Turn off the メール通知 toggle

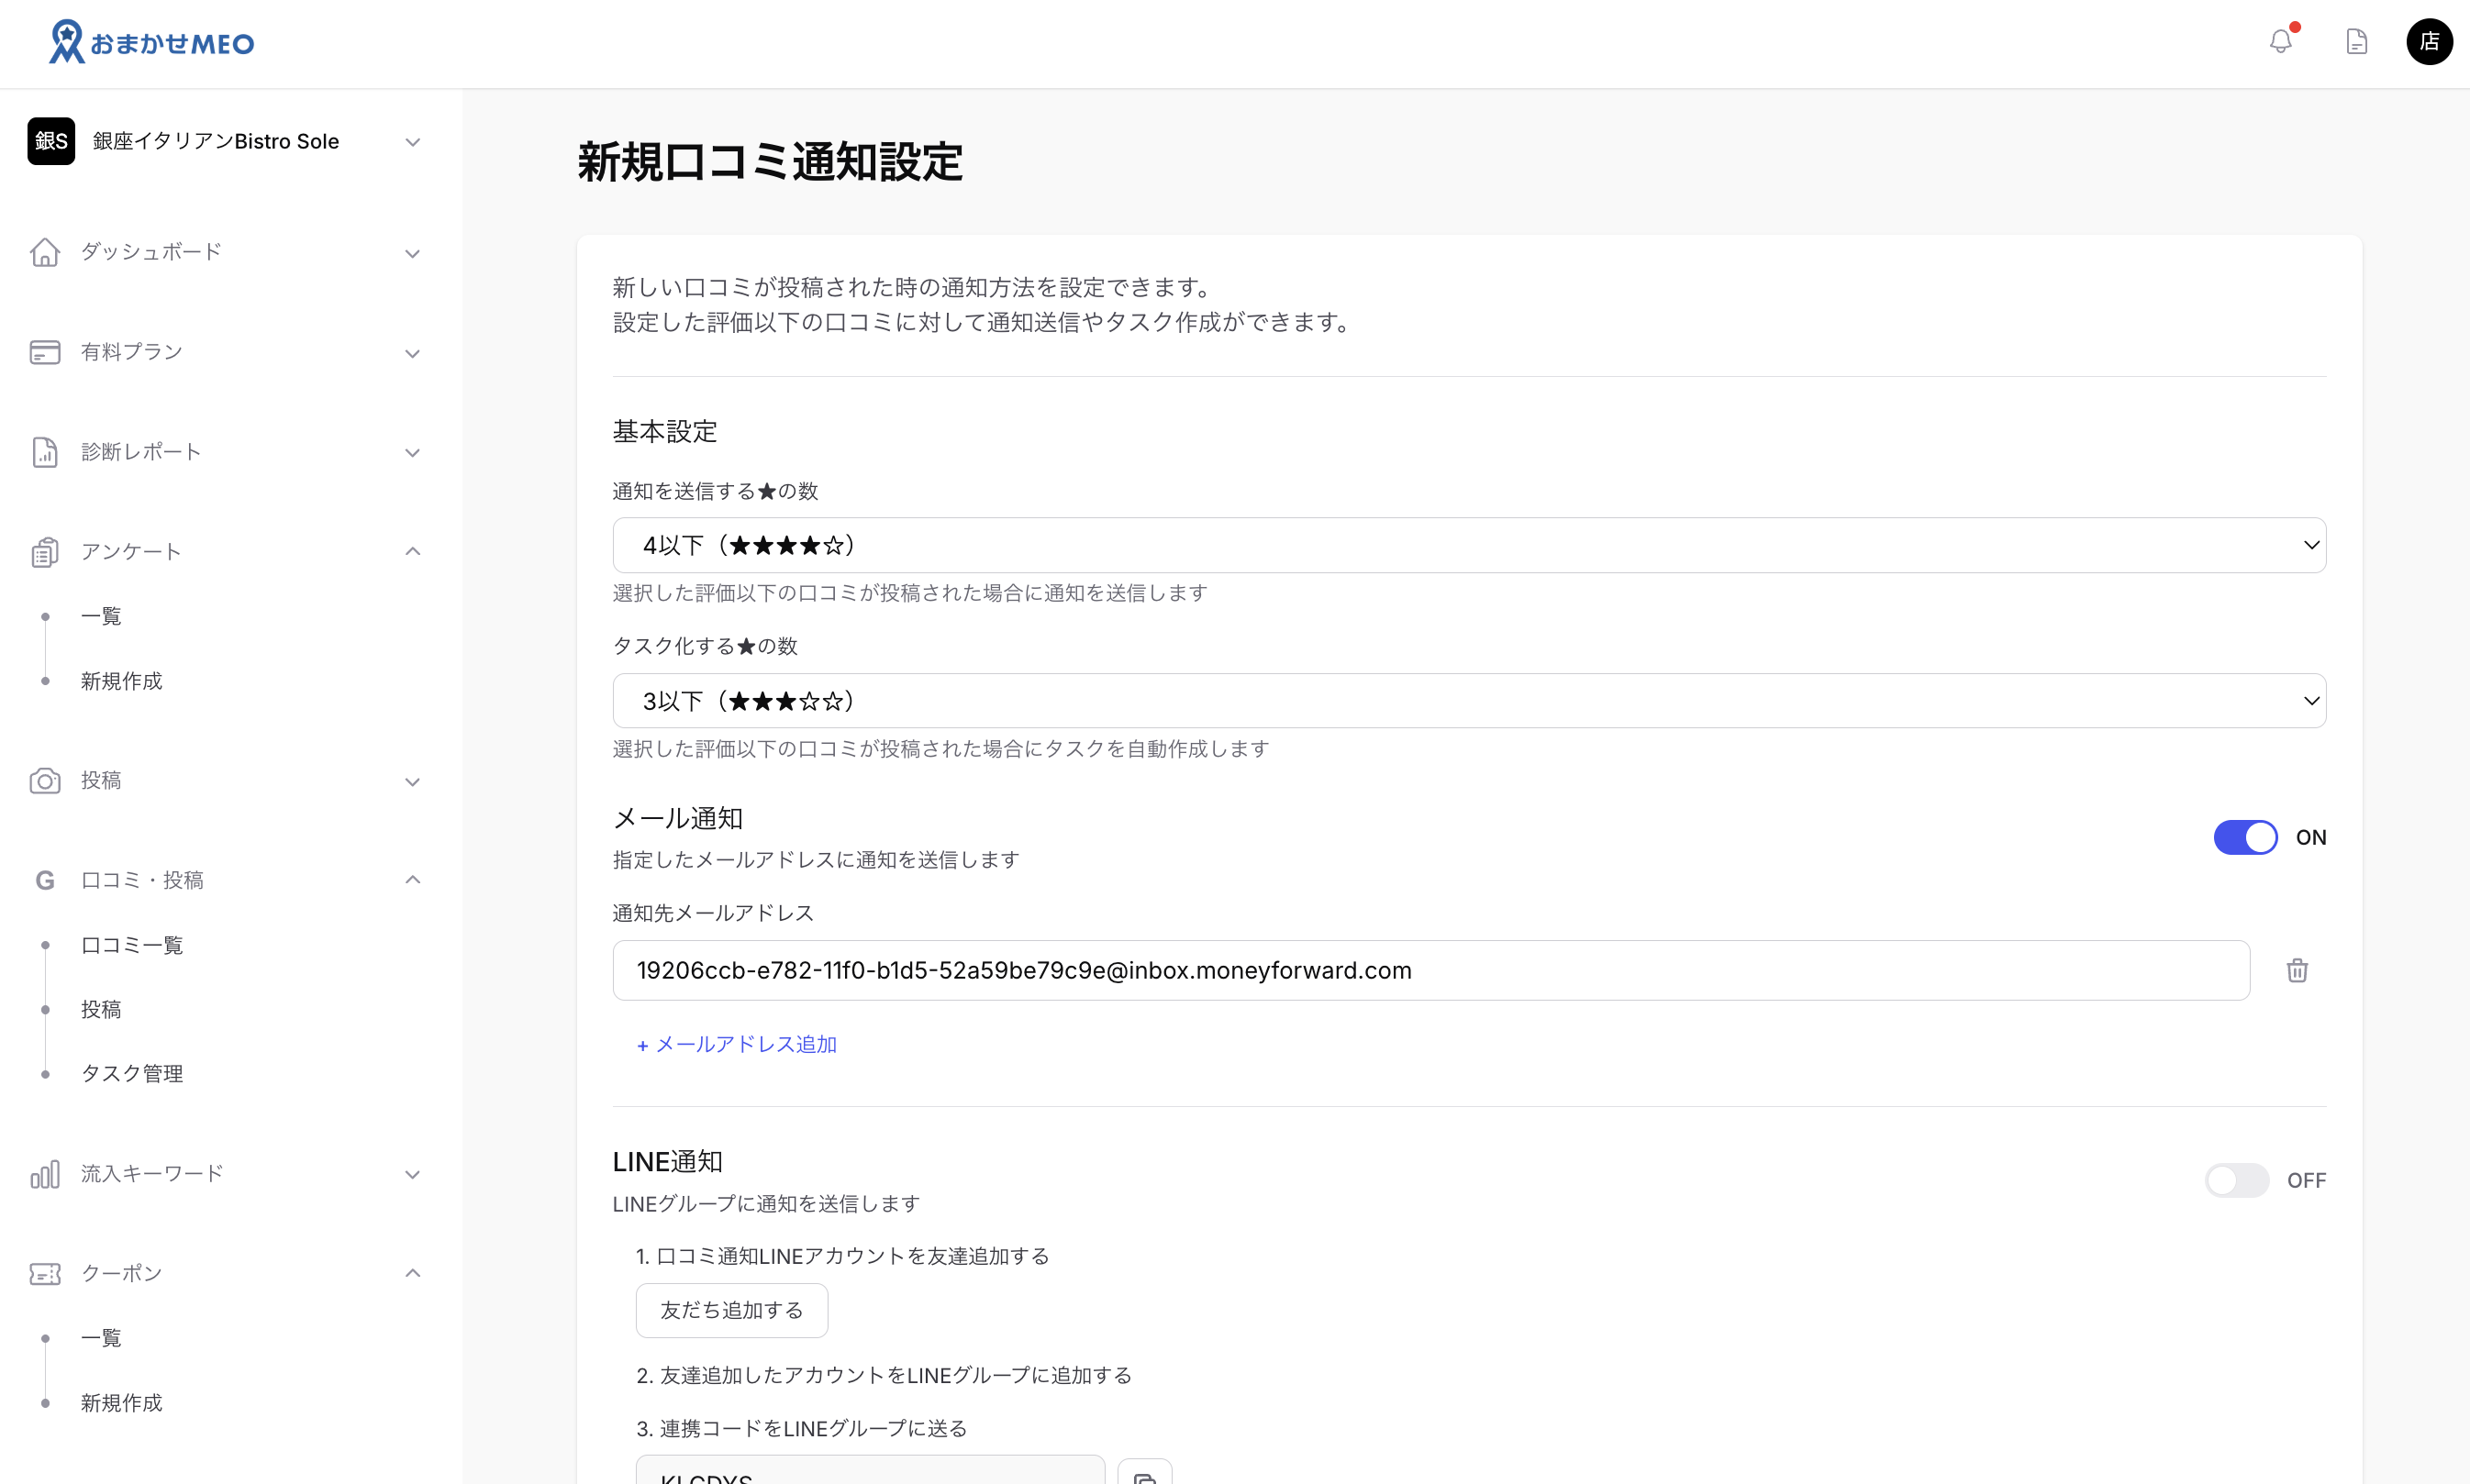[2245, 837]
